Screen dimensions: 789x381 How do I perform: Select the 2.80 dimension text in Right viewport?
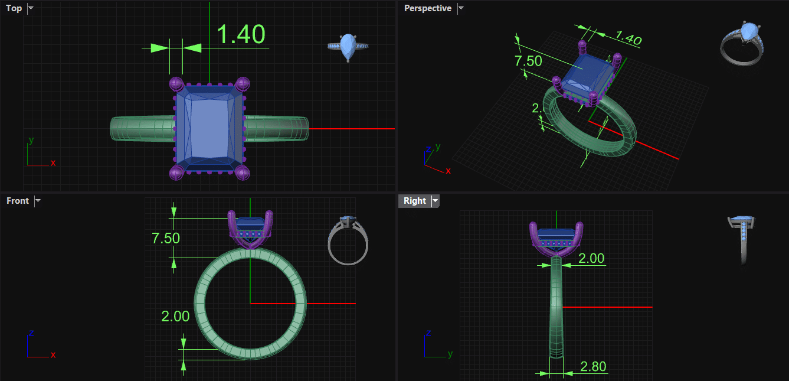pyautogui.click(x=593, y=367)
